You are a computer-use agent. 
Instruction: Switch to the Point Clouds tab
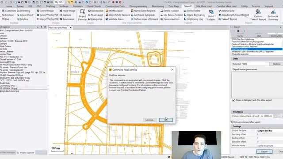coord(94,6)
